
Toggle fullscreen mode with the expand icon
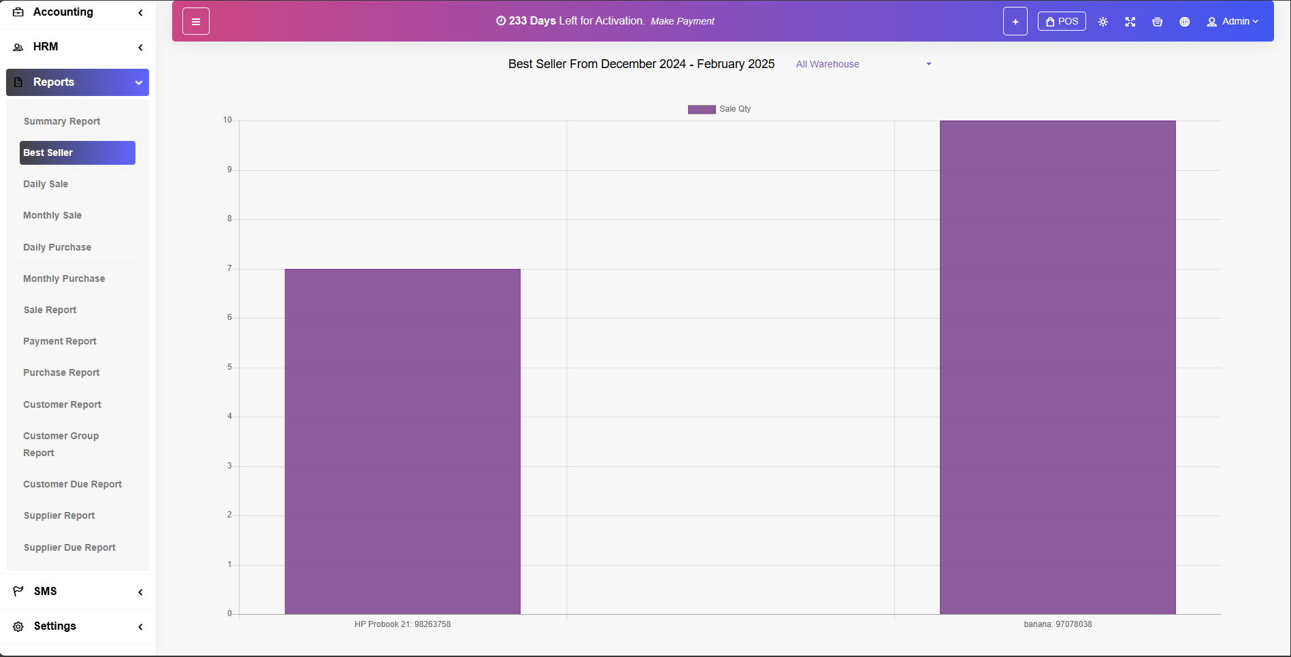click(1130, 22)
